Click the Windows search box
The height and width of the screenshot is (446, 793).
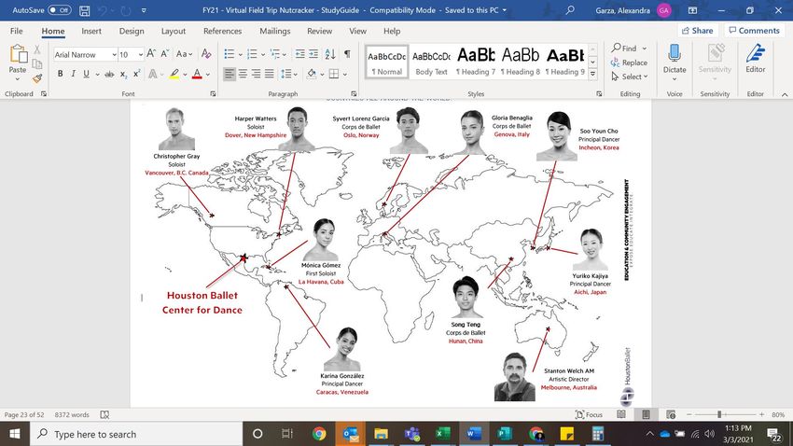[x=136, y=434]
